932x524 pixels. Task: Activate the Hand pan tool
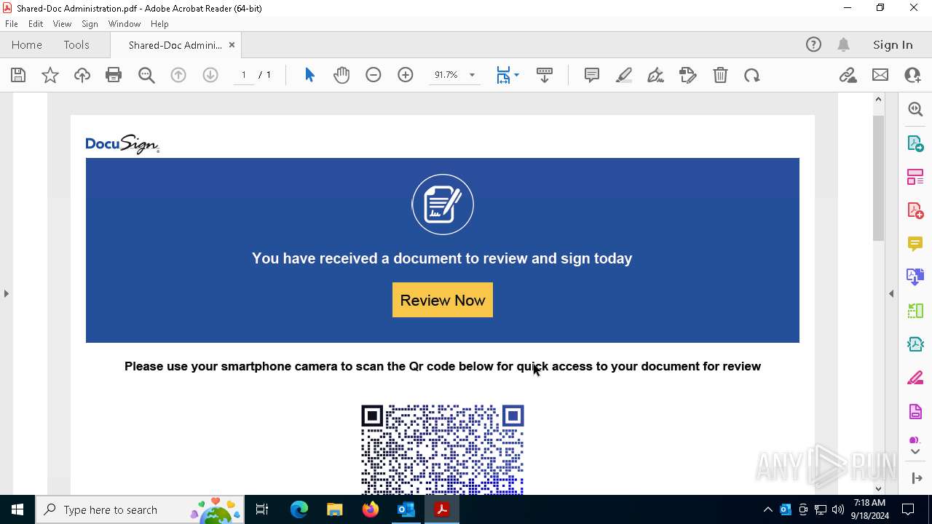341,75
